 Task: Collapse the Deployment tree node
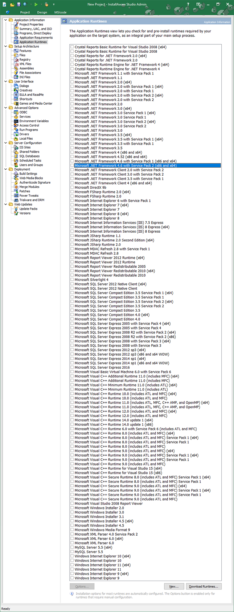coord(5,169)
